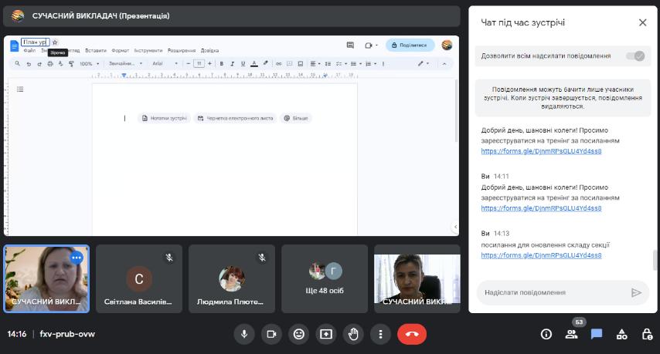Show the participants list icon

571,334
